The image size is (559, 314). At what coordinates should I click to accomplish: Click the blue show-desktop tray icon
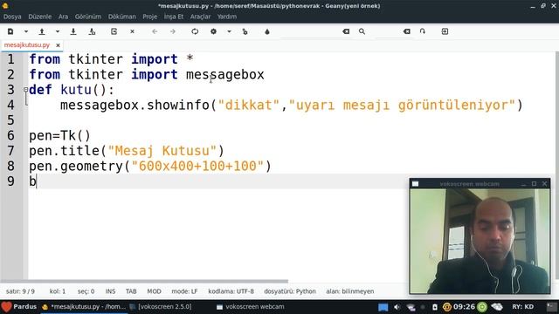(383, 307)
